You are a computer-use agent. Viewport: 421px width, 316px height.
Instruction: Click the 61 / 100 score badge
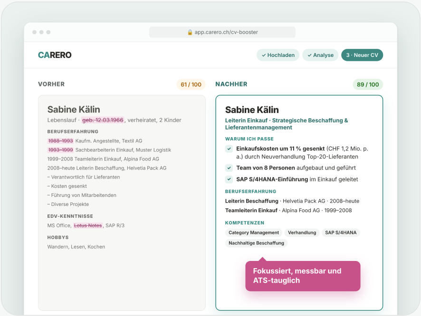pos(191,84)
